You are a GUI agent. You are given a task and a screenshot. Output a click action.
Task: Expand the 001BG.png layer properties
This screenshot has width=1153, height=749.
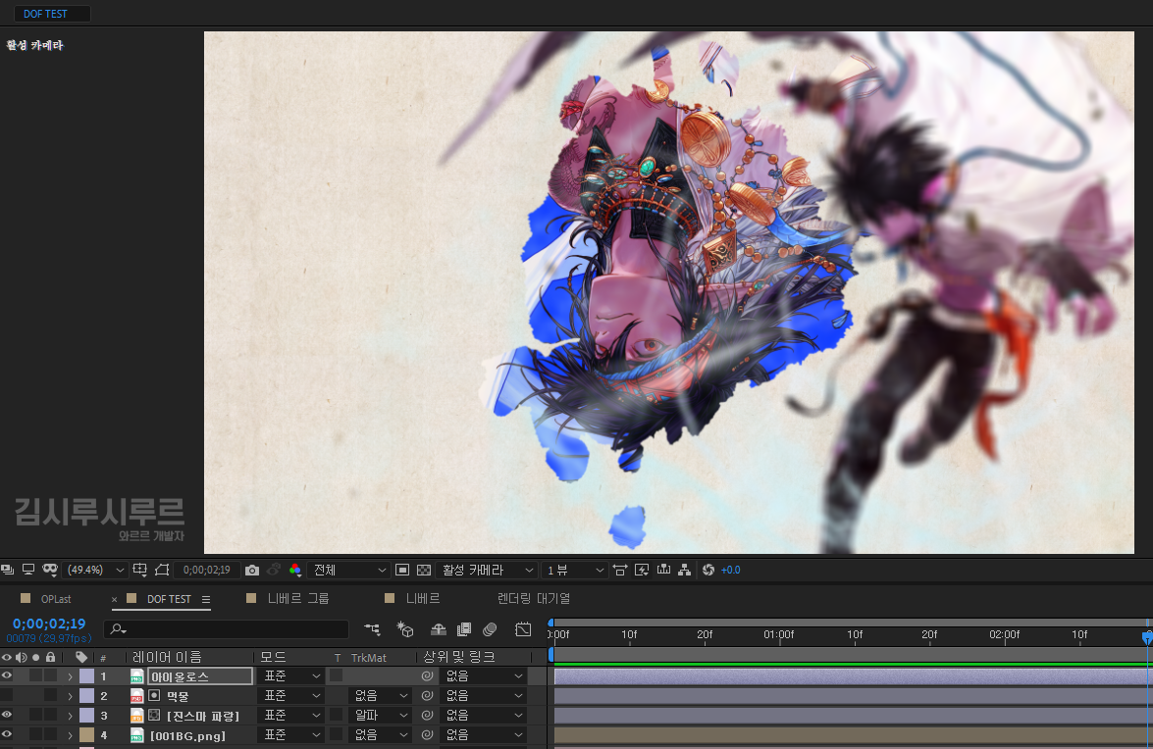[x=70, y=736]
